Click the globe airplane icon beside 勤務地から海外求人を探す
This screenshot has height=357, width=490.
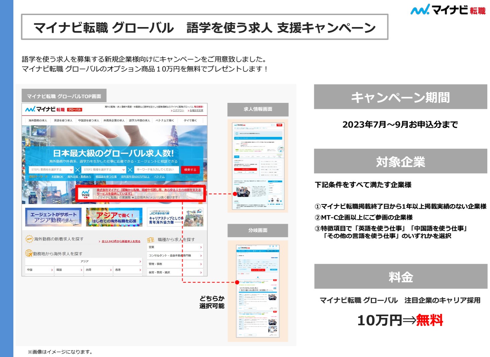coord(29,253)
